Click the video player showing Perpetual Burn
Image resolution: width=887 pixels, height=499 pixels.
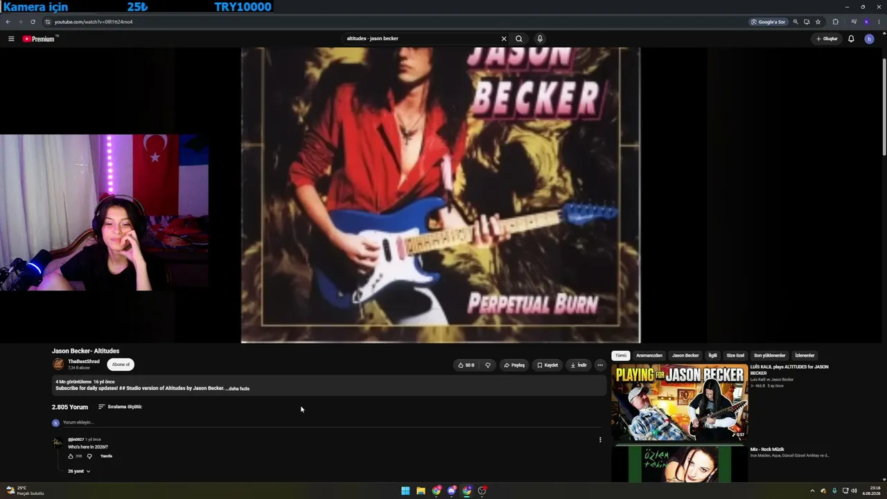441,195
